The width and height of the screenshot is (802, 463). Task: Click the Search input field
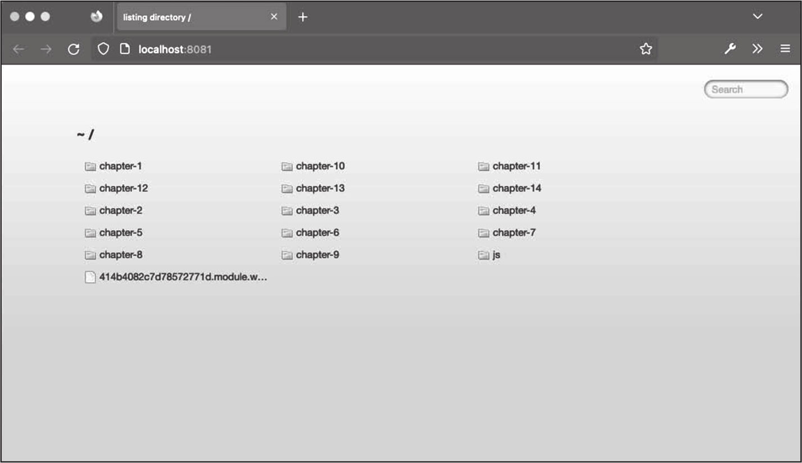(x=746, y=89)
